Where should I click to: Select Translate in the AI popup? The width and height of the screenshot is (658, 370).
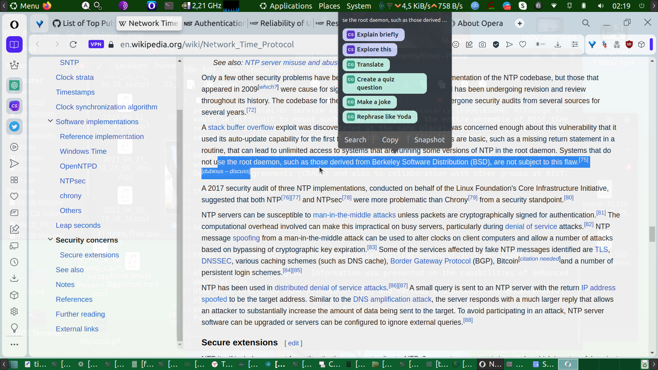[x=366, y=65]
